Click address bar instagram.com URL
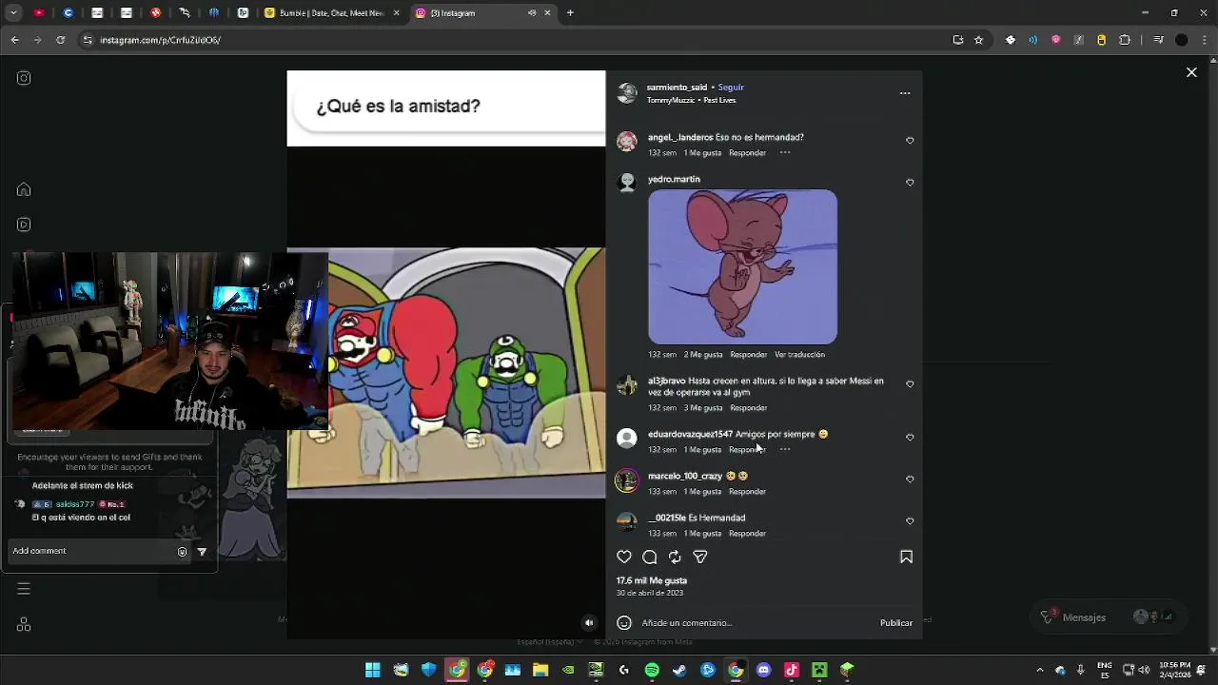Viewport: 1218px width, 685px height. 160,40
